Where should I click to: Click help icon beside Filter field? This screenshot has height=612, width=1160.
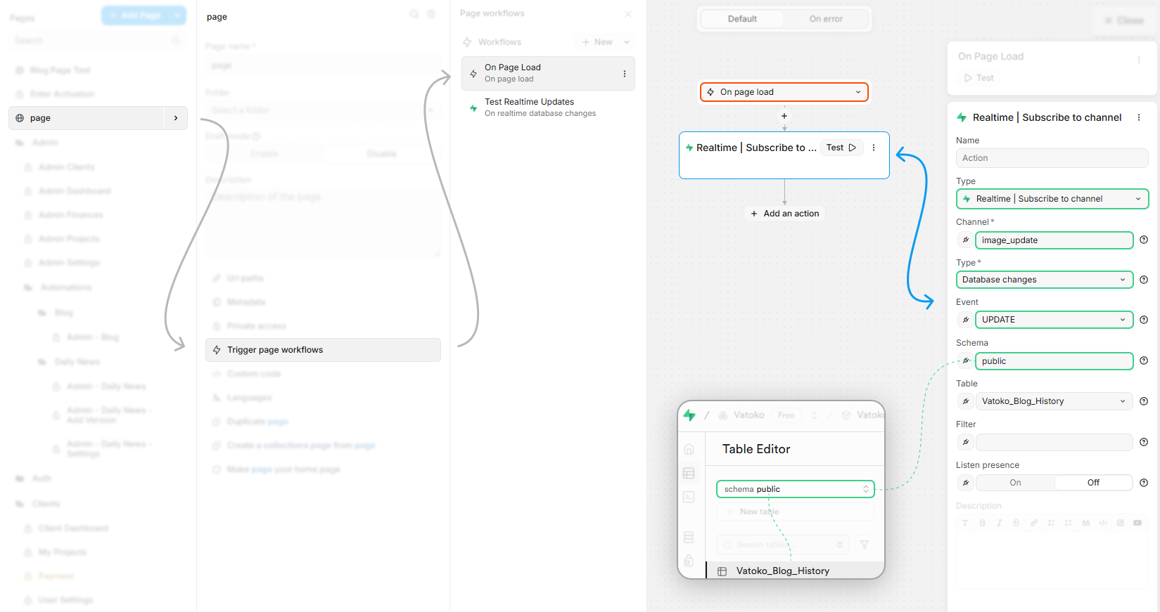point(1144,442)
